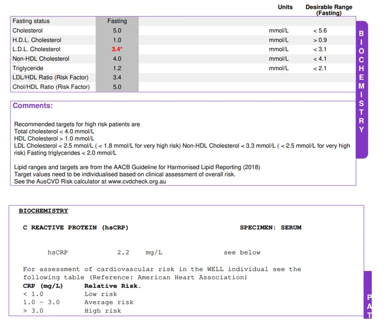The width and height of the screenshot is (390, 327).
Task: Click the 'Non-HDL Cholesterol' label
Action: pyautogui.click(x=41, y=59)
